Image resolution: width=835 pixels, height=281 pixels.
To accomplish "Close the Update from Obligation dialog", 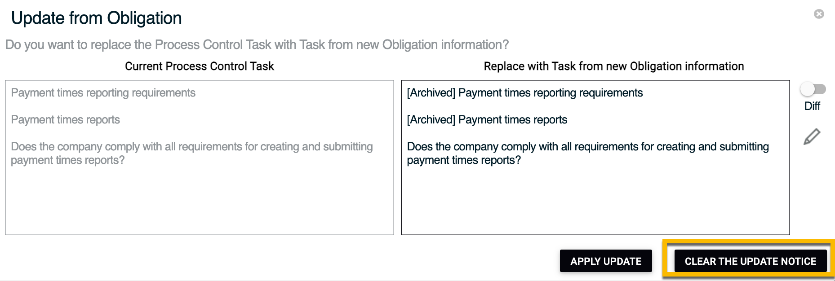I will pyautogui.click(x=819, y=14).
